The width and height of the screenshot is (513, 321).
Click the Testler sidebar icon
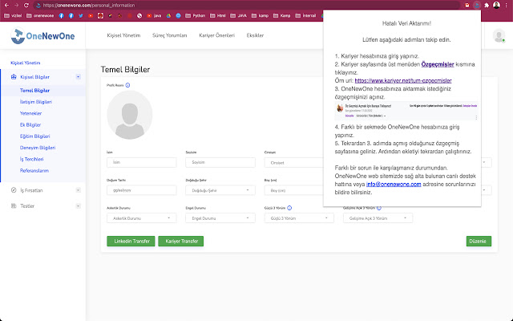point(14,205)
